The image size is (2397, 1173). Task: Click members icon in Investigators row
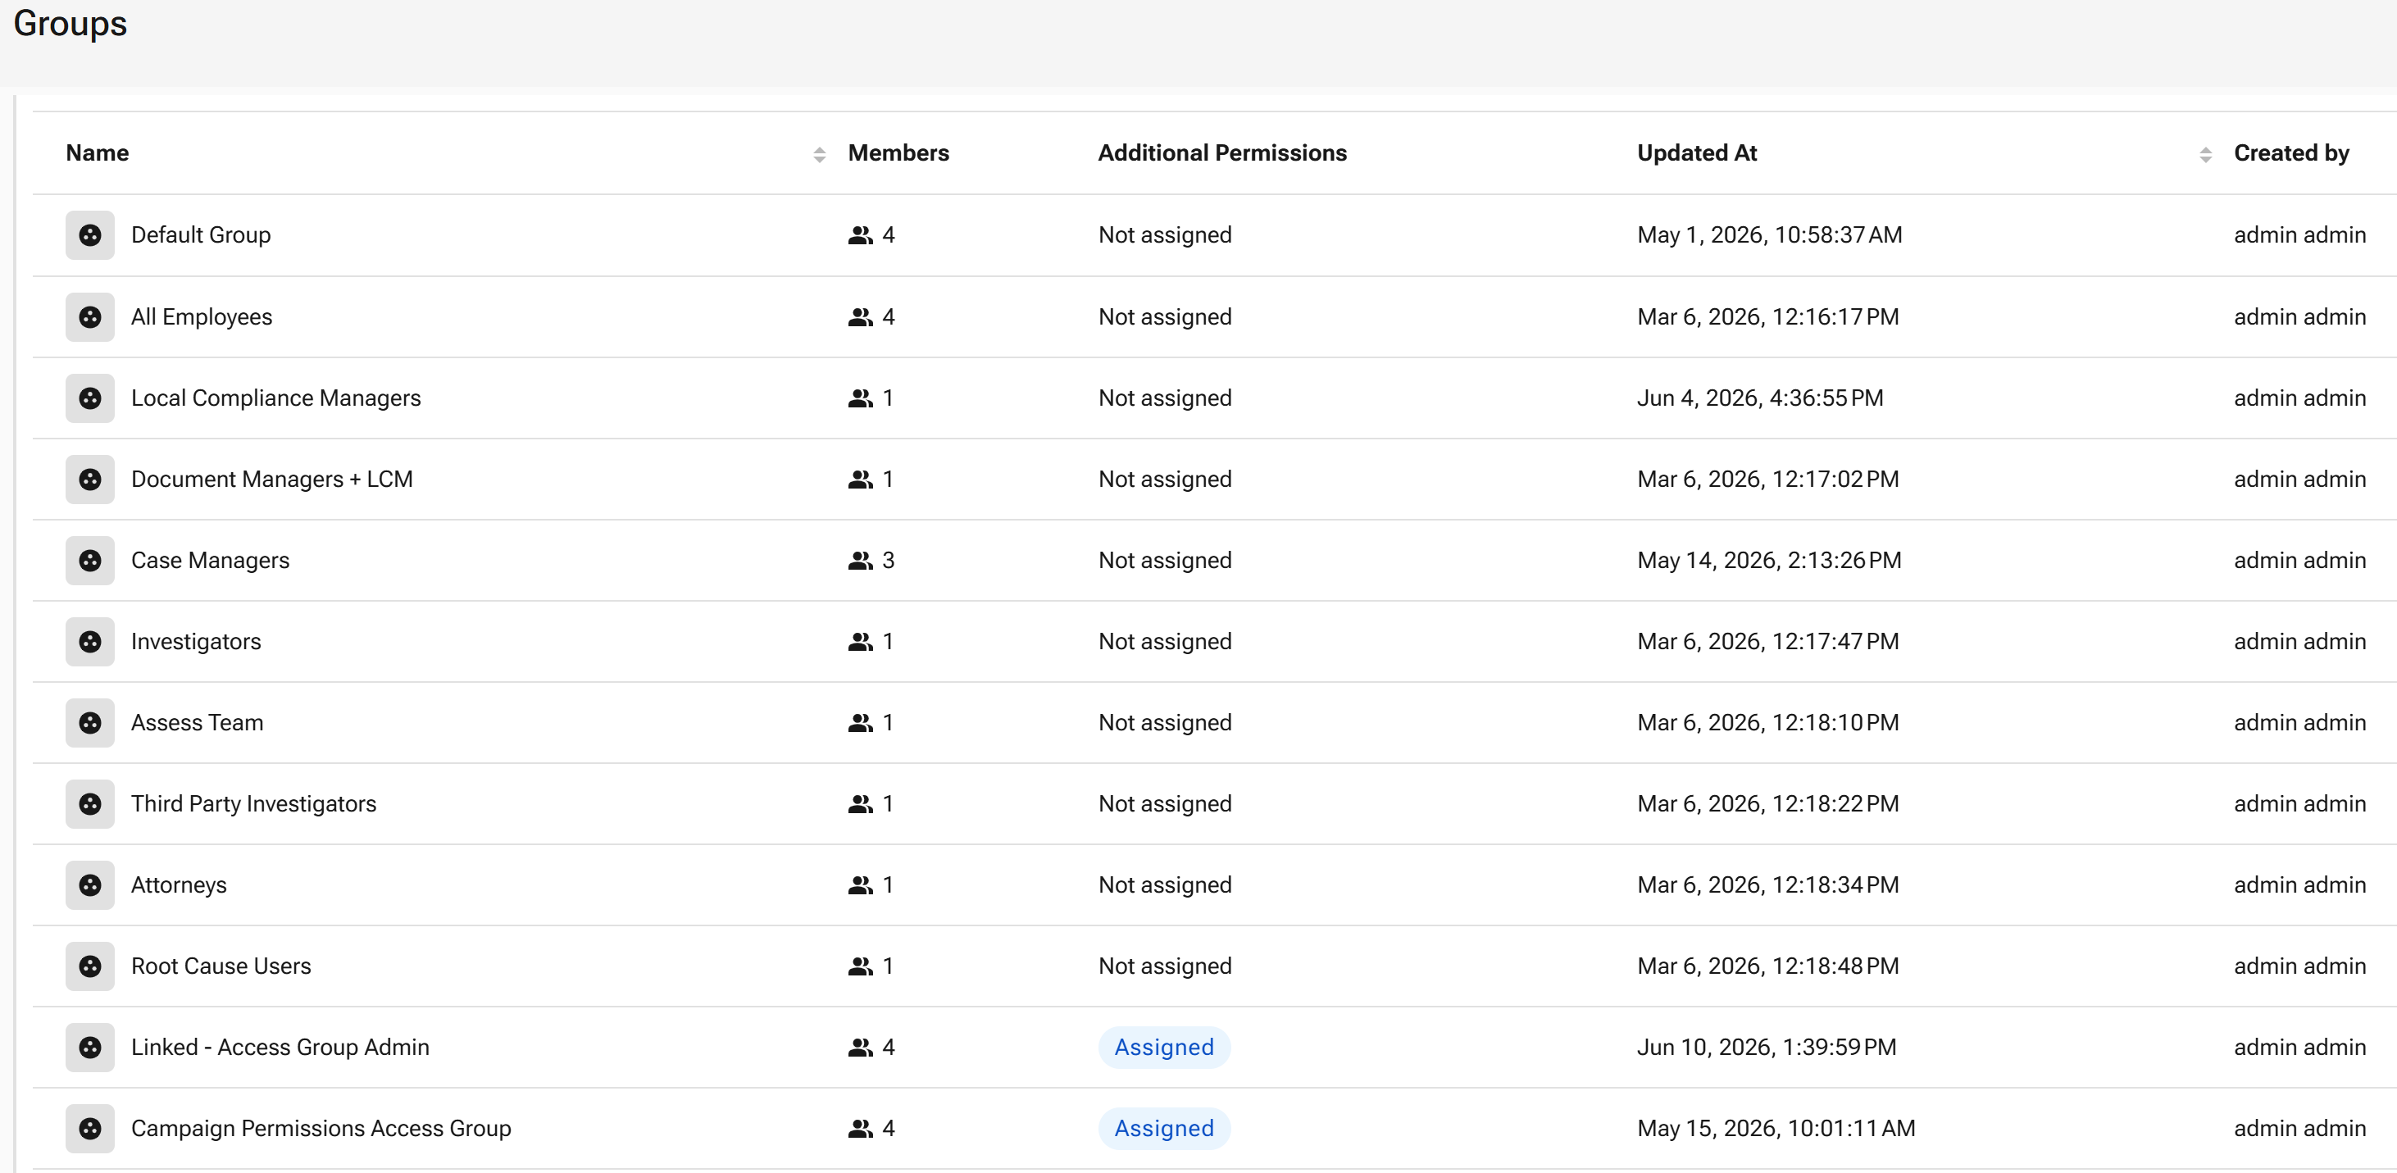pyautogui.click(x=861, y=642)
